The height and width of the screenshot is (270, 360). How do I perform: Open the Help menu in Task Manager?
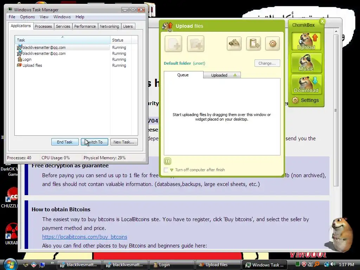80,17
